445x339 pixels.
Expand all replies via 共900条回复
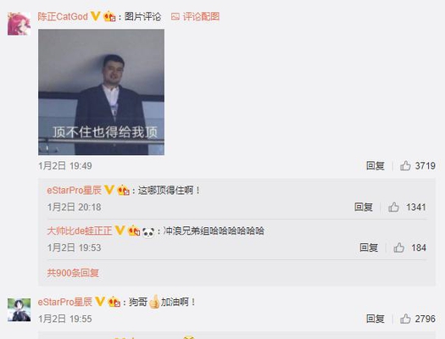[73, 273]
